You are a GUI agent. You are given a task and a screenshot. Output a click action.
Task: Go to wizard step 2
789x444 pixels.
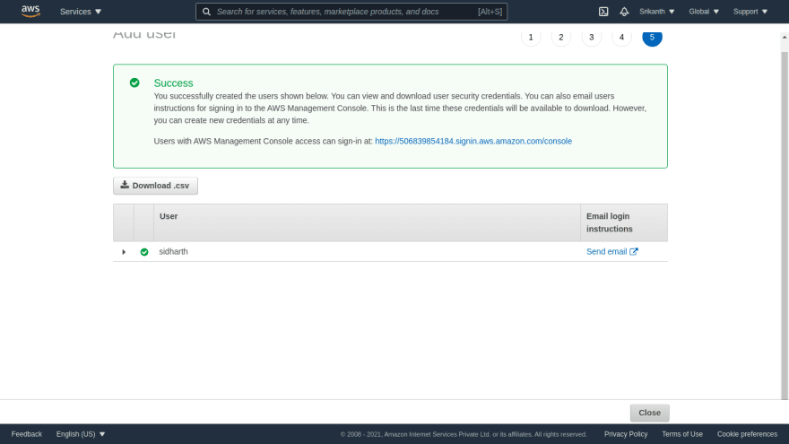coord(561,37)
